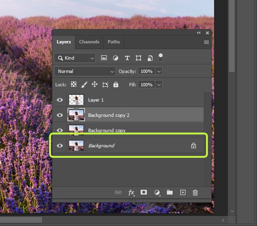
Task: Select Layer 1 thumbnail
Action: click(x=76, y=100)
